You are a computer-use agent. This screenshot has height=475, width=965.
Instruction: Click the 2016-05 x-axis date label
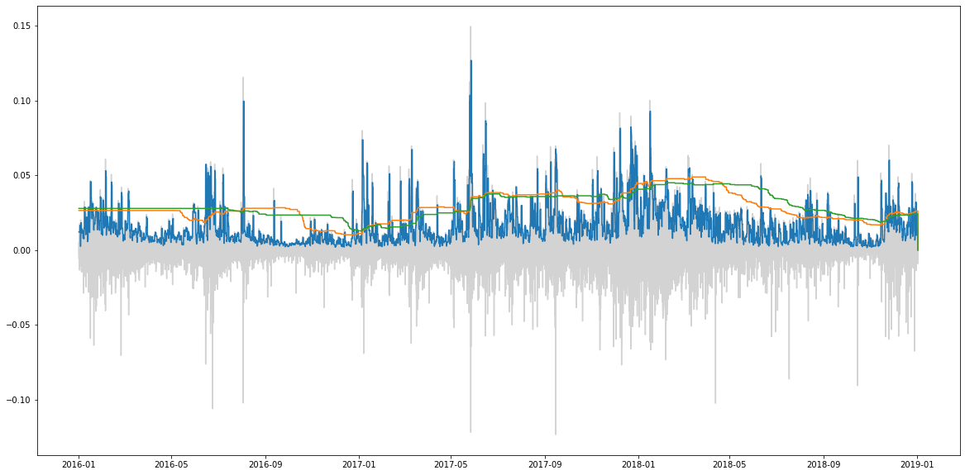pyautogui.click(x=171, y=465)
